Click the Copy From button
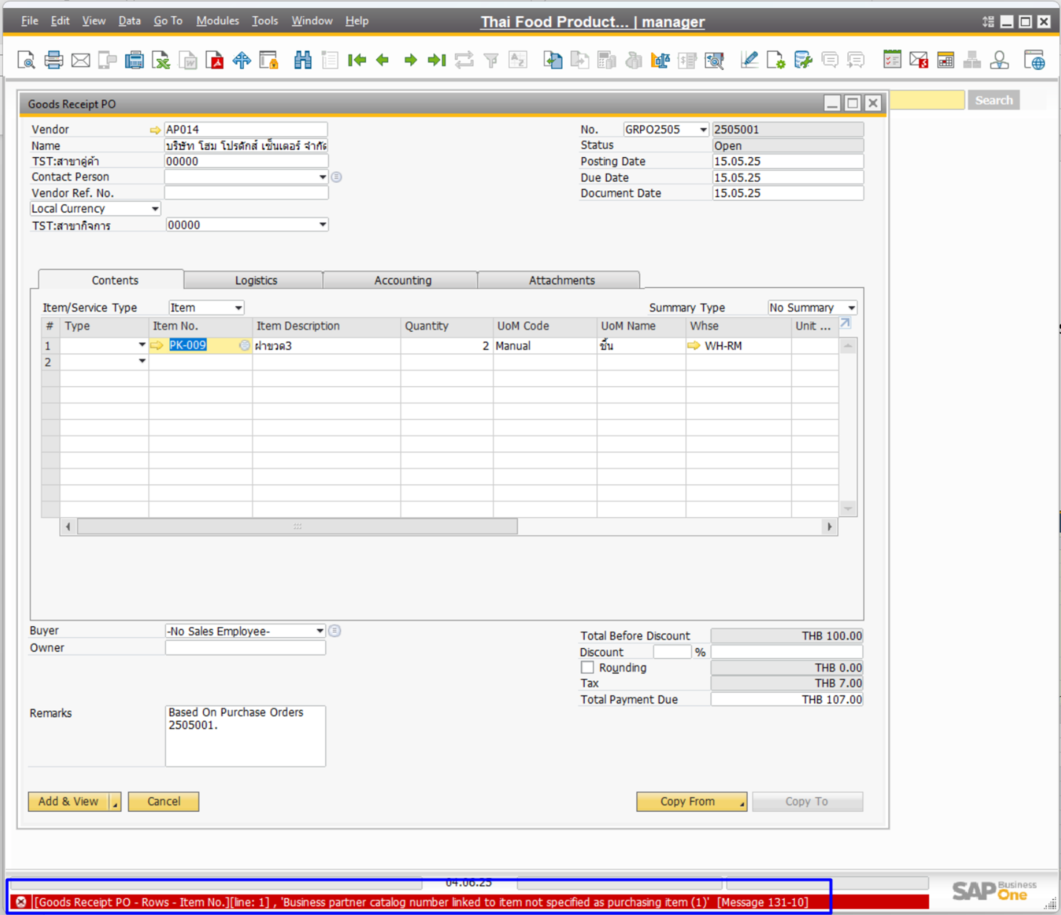 click(687, 801)
